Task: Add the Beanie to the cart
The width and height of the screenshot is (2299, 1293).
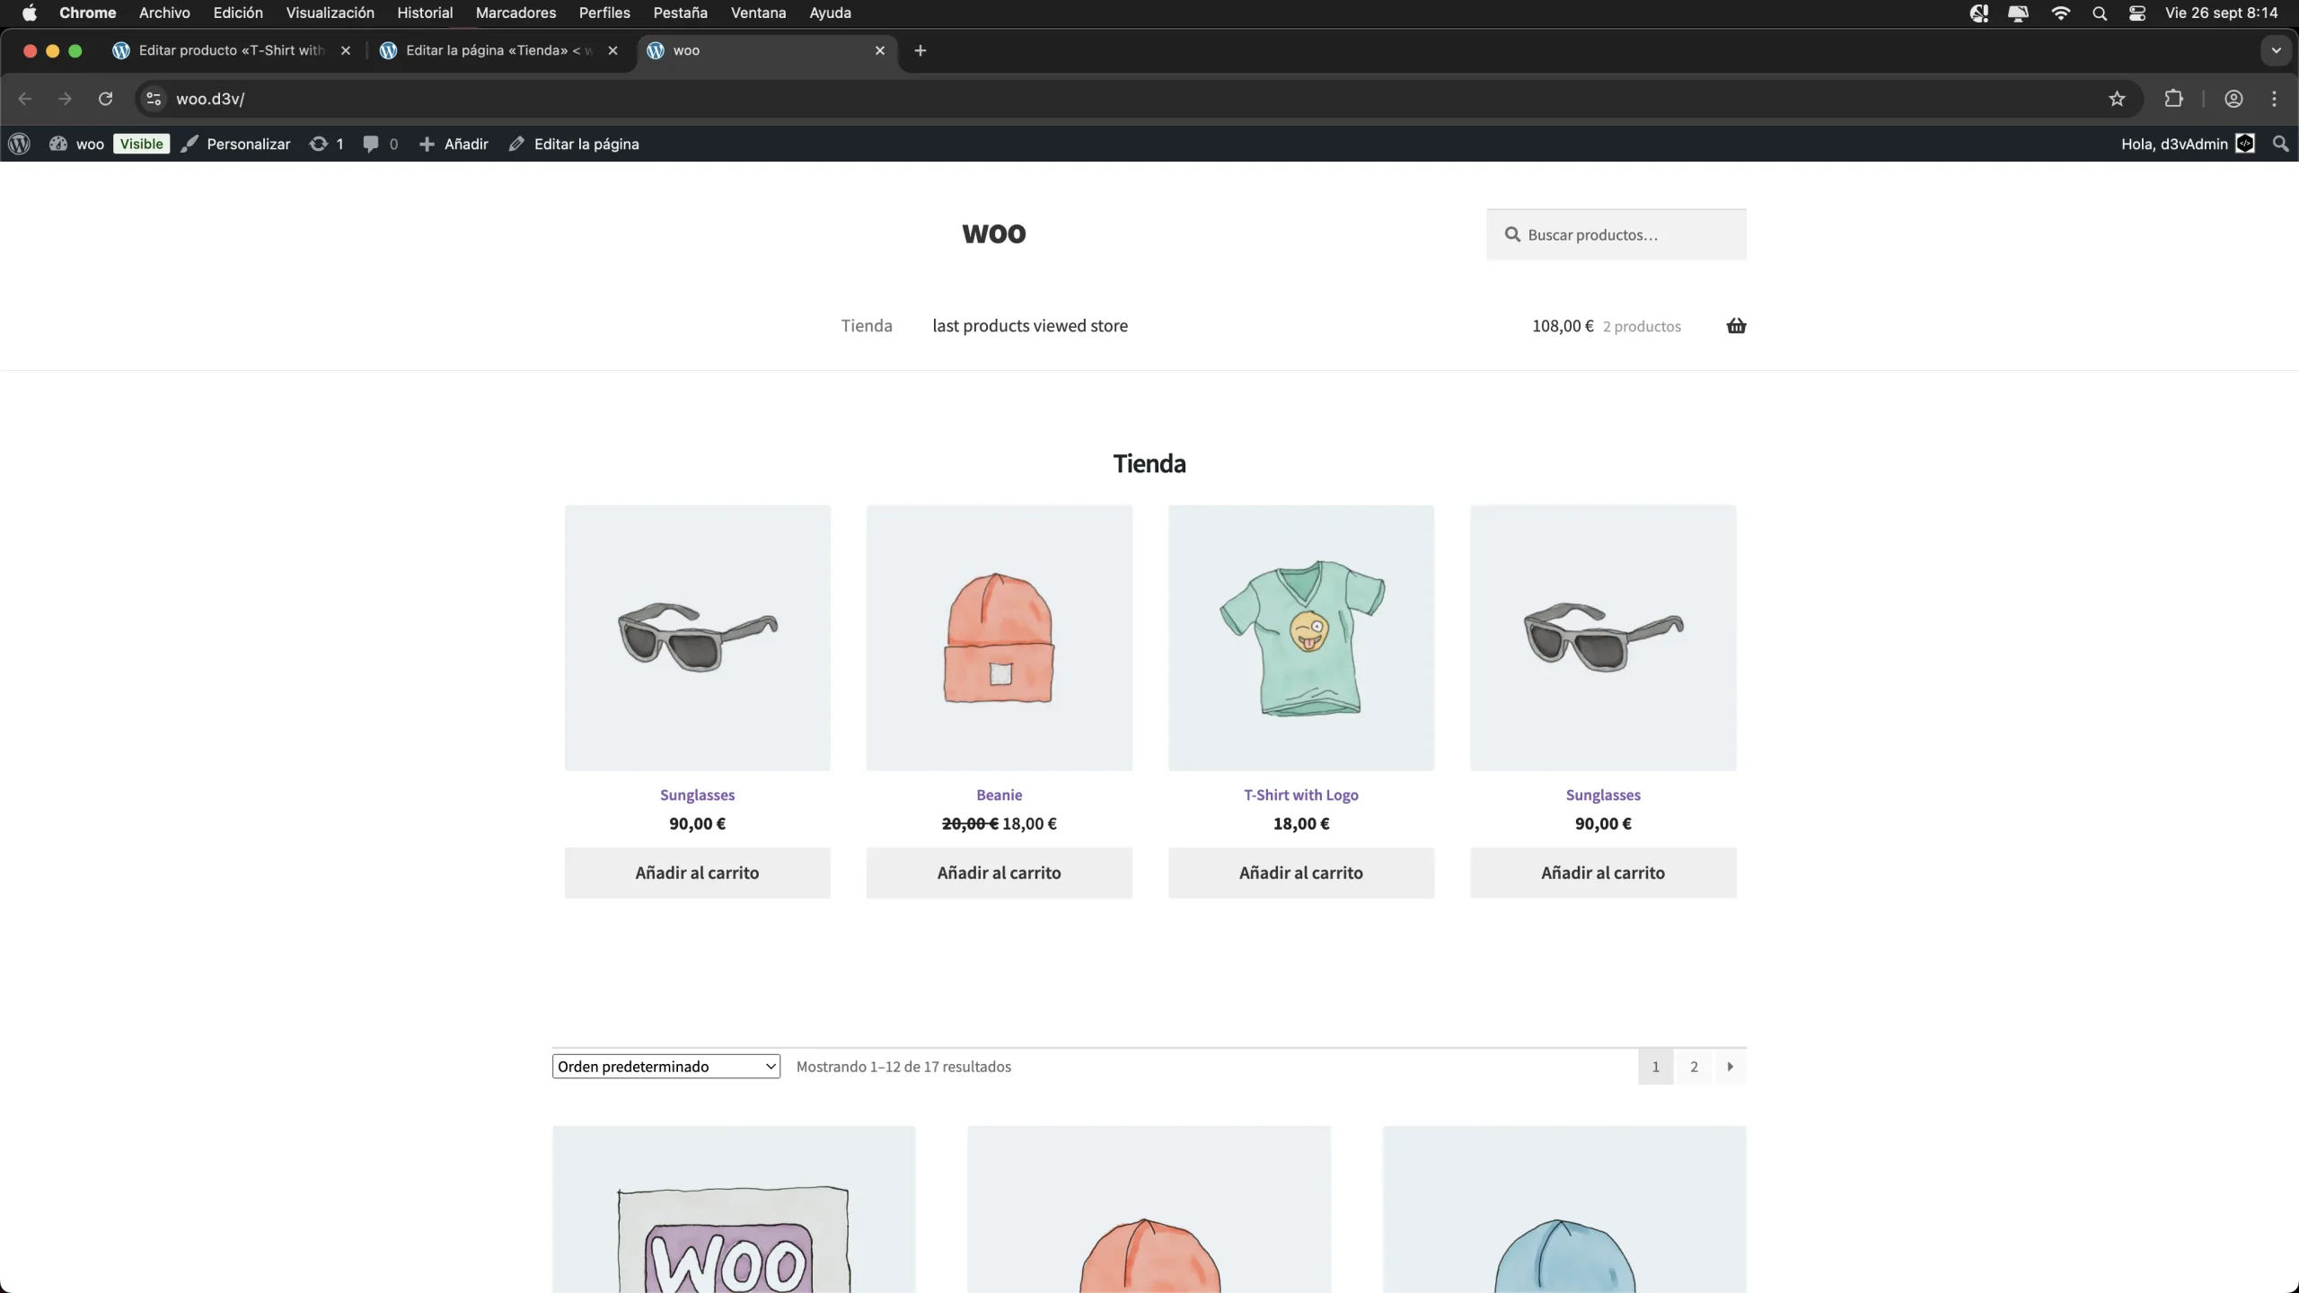Action: coord(1000,873)
